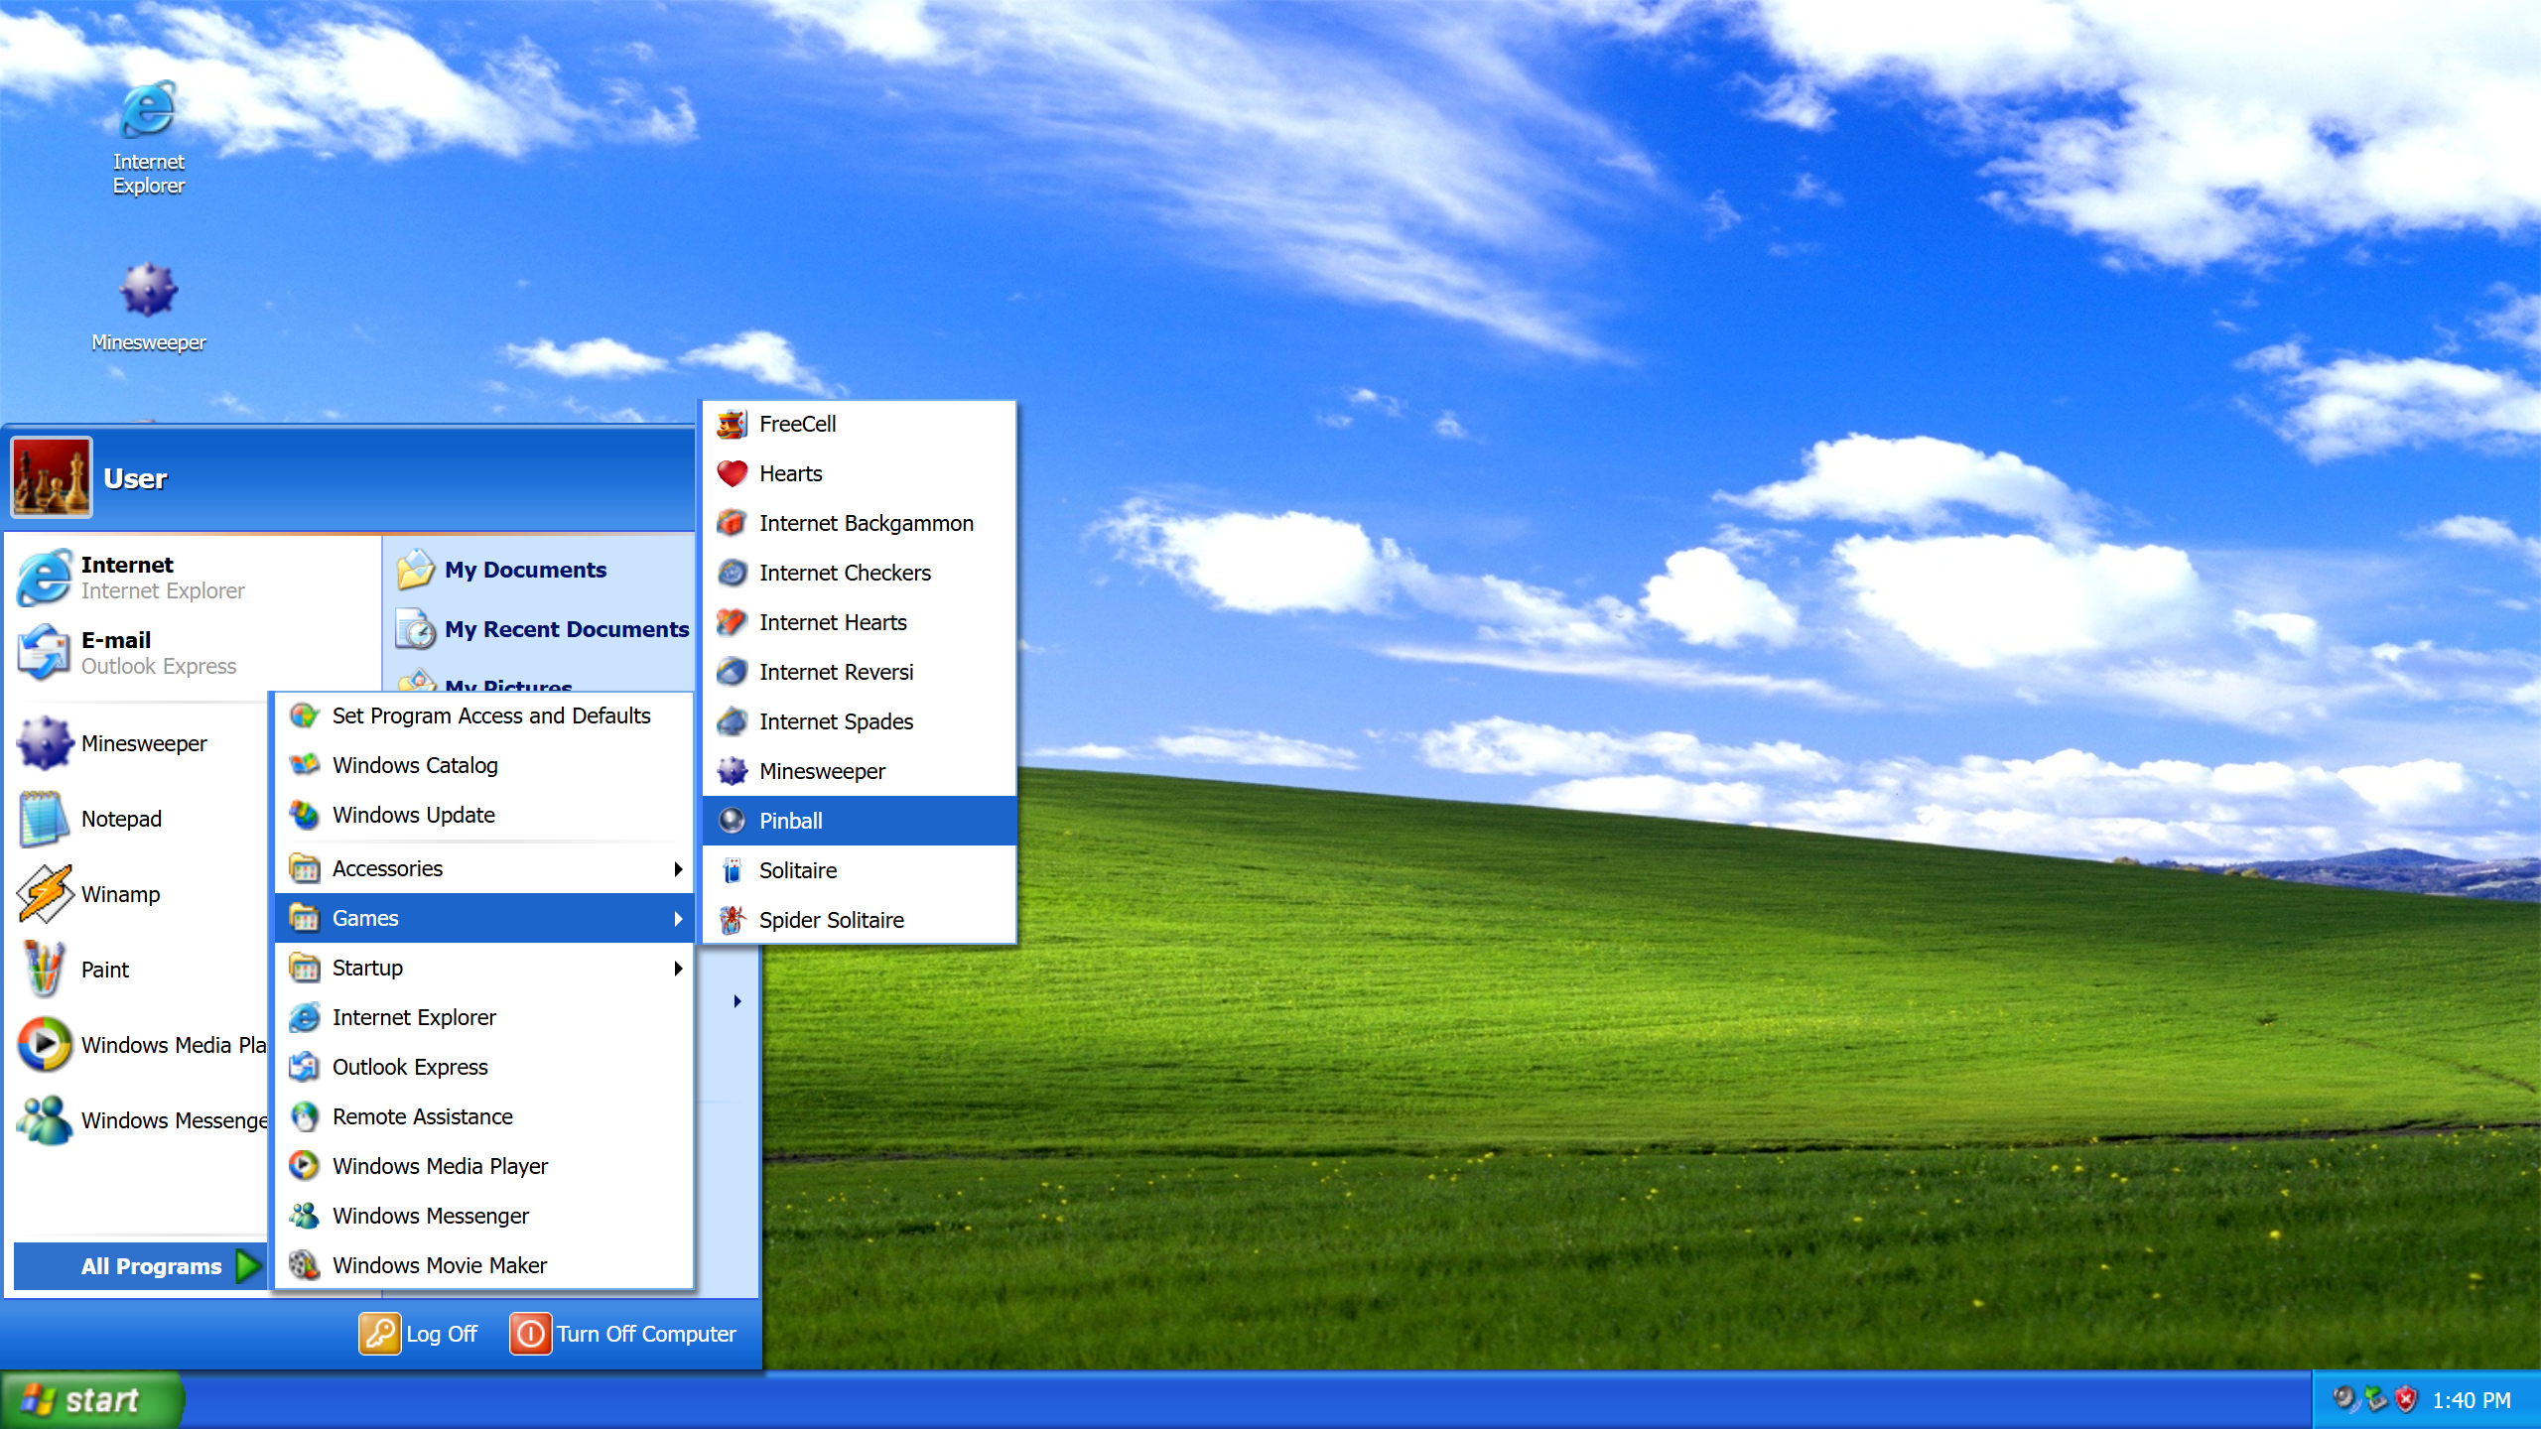Launch Hearts from the Games submenu
Viewport: 2541px width, 1429px height.
point(860,473)
